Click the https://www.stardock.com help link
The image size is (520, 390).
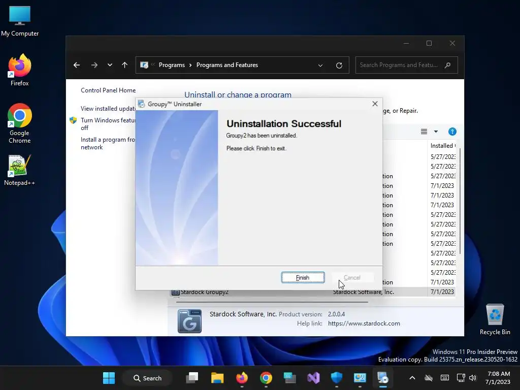(x=364, y=323)
